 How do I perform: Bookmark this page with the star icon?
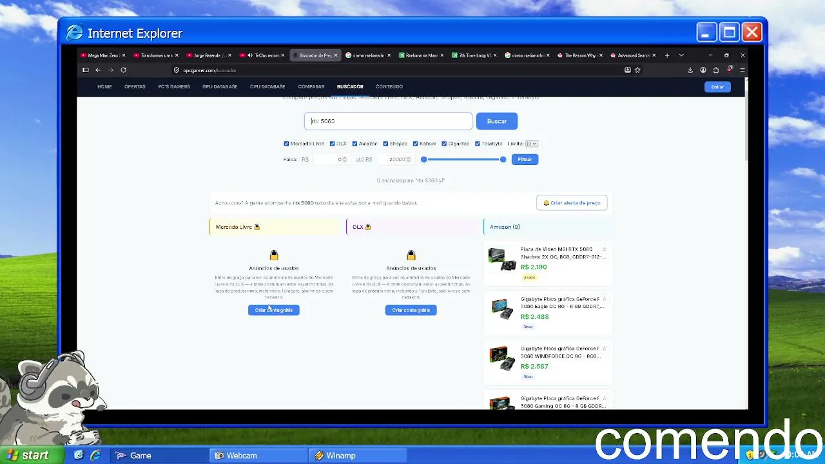(x=637, y=70)
